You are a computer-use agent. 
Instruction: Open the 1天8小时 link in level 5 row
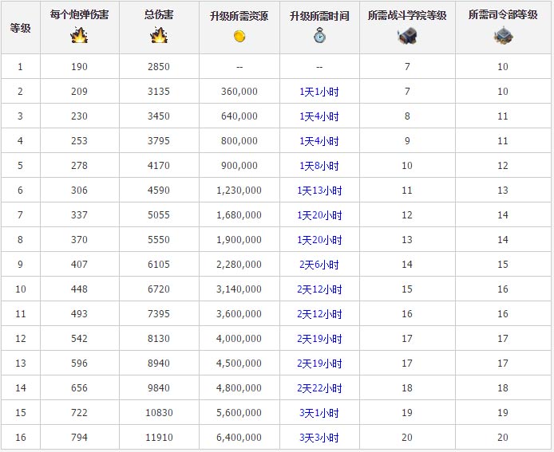(x=319, y=166)
